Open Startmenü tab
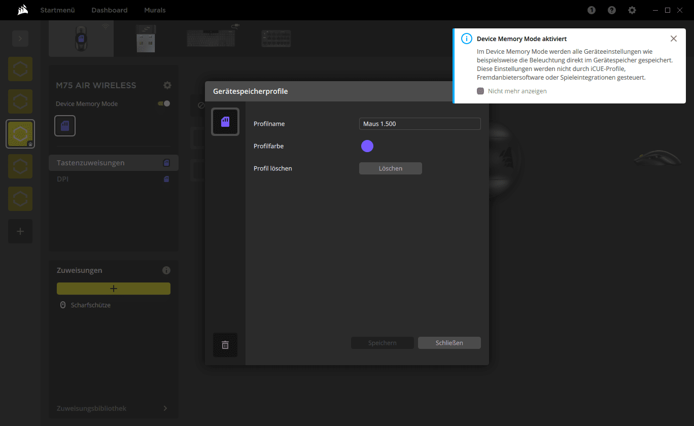 point(58,10)
